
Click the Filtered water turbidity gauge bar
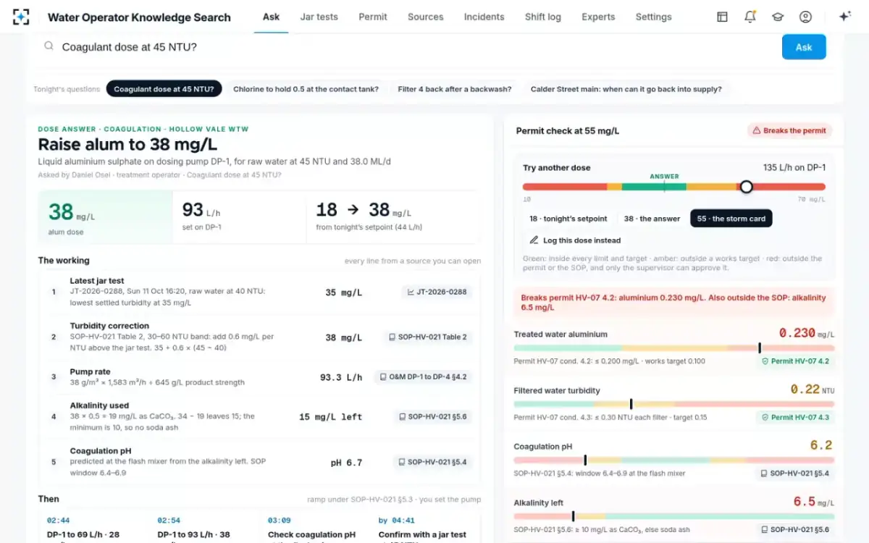tap(673, 404)
